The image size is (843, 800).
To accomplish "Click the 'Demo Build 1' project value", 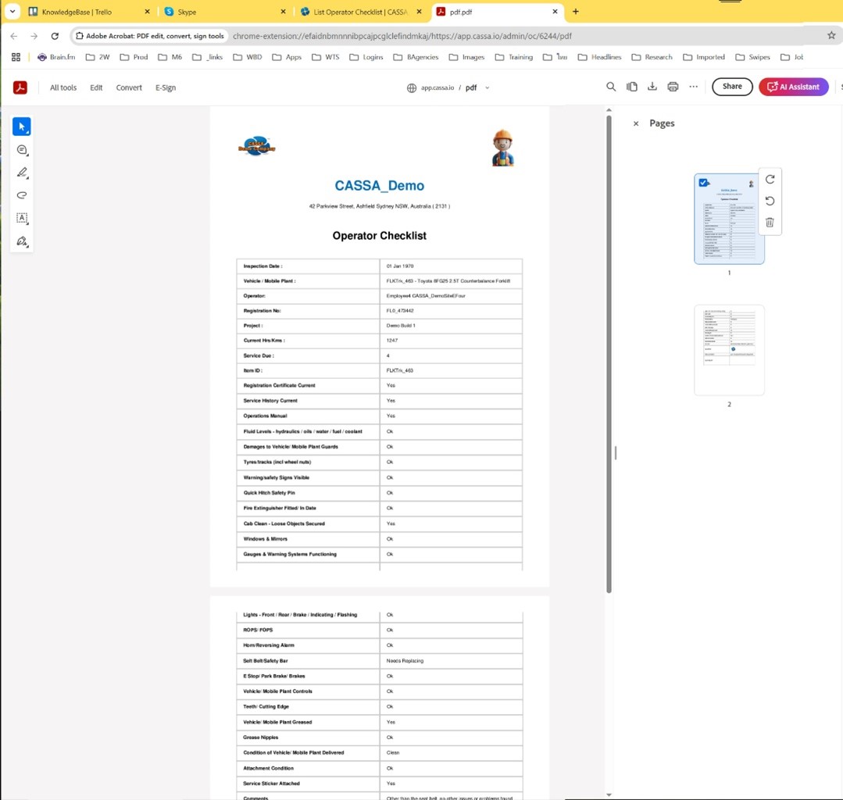I will (401, 326).
